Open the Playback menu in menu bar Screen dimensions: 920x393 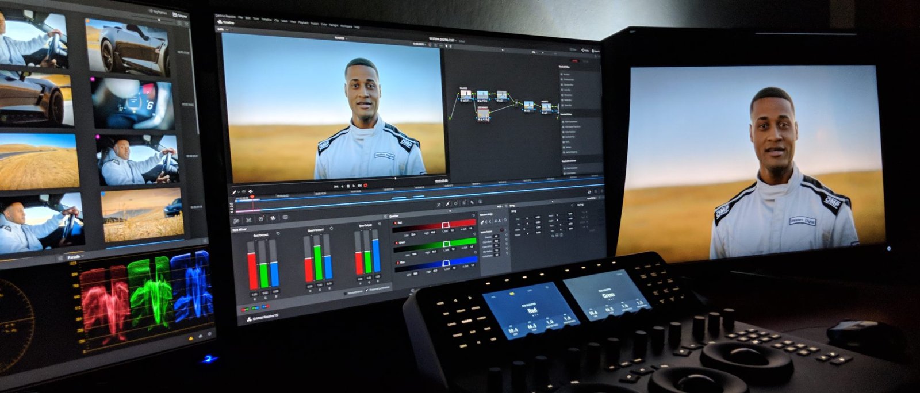pos(302,22)
